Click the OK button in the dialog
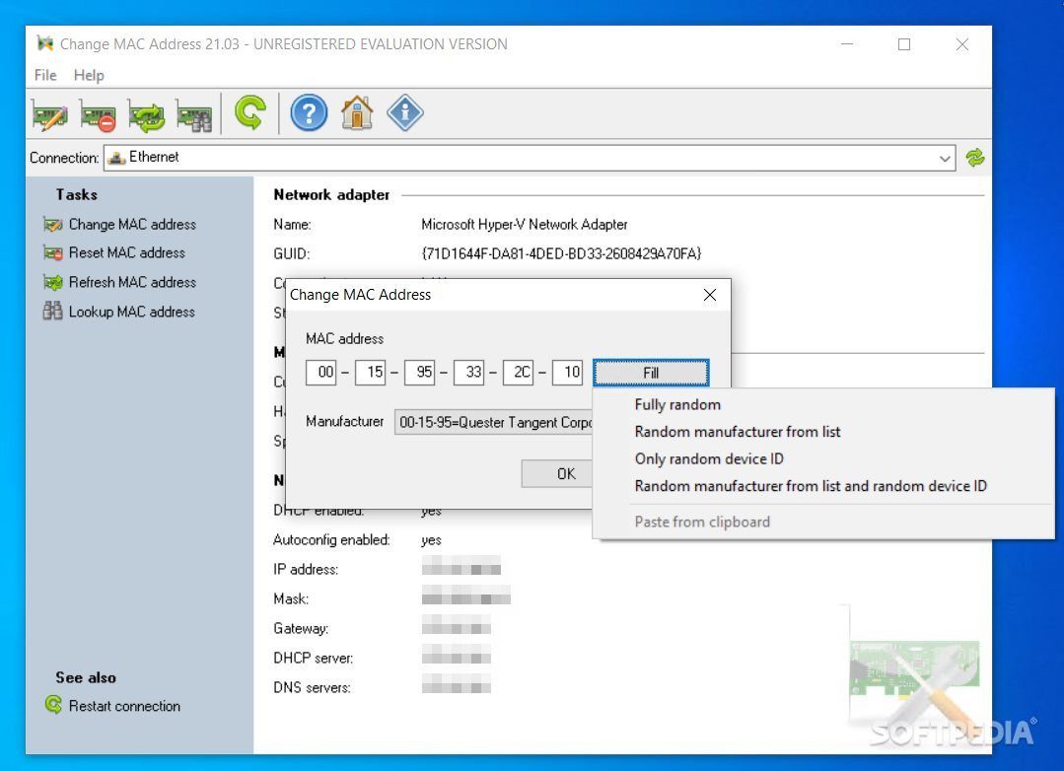Viewport: 1064px width, 771px height. coord(557,473)
